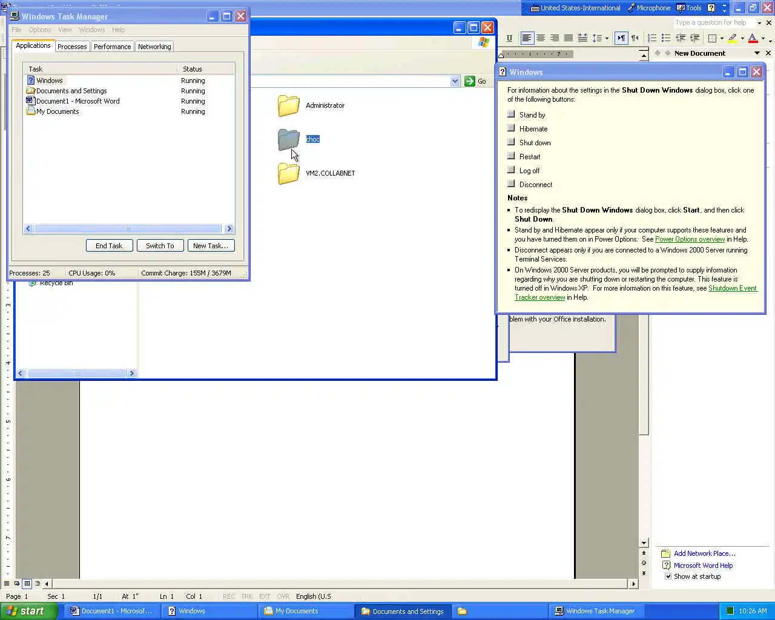Click the Decrease Indent icon
The width and height of the screenshot is (775, 620).
681,38
